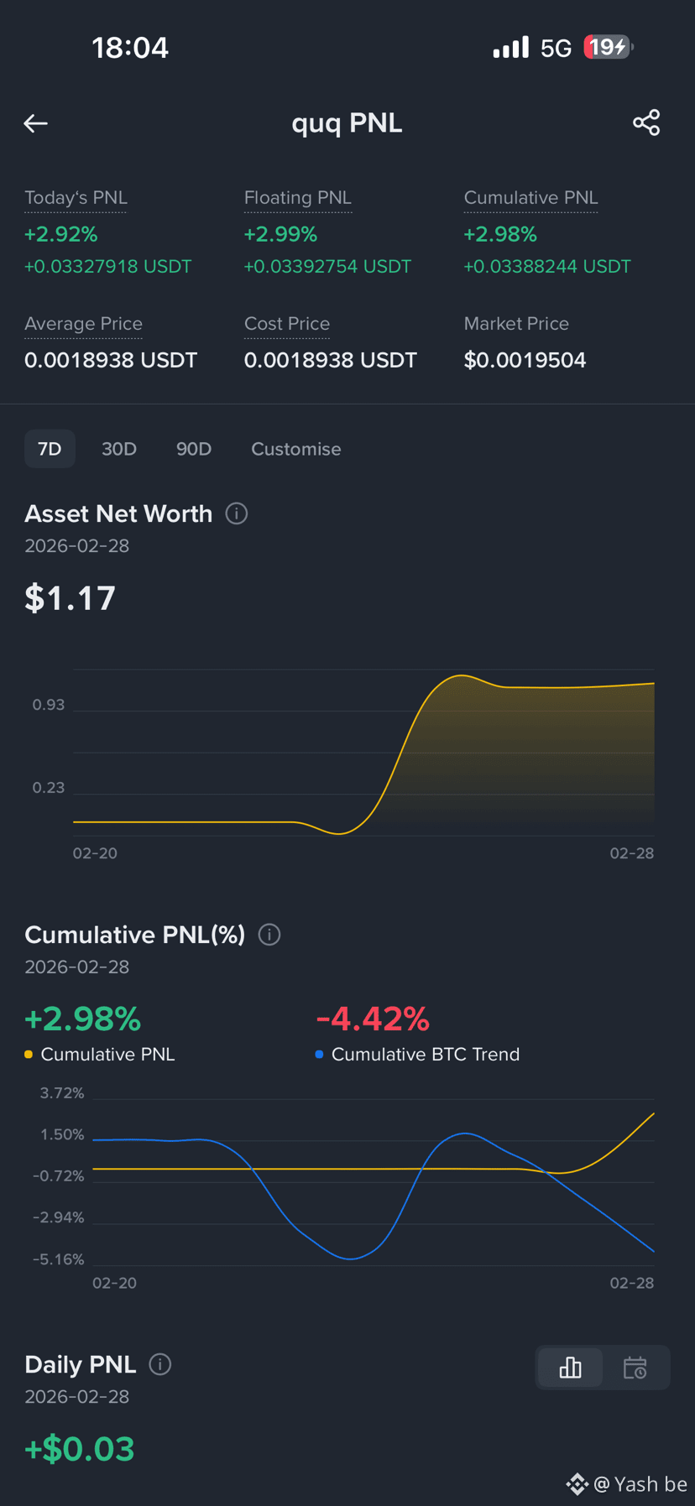The height and width of the screenshot is (1506, 695).
Task: Tap the 0.93 axis label on net worth chart
Action: tap(48, 705)
